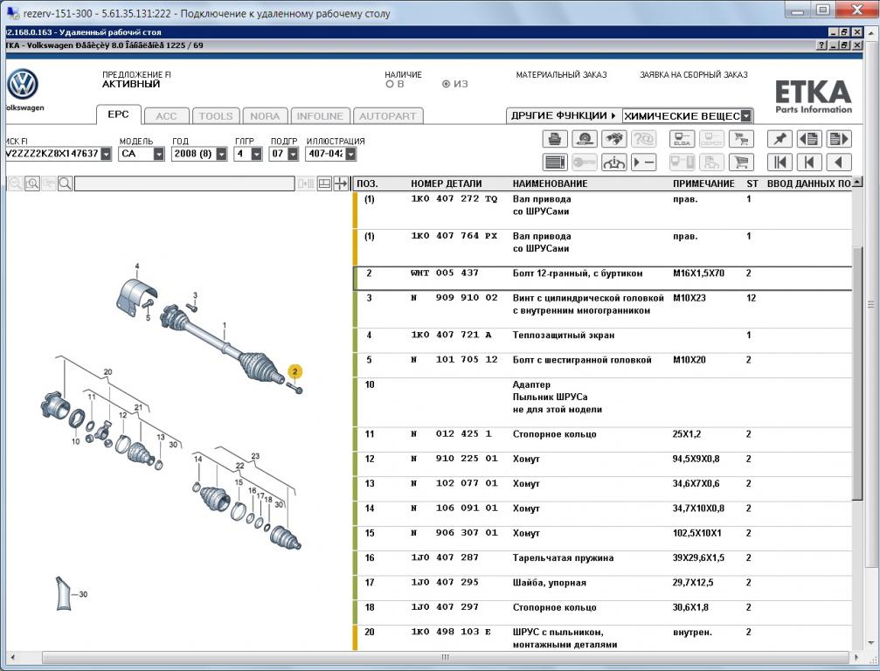Viewport: 880px width, 671px height.
Task: Select part number N 909 910 02
Action: pyautogui.click(x=454, y=298)
